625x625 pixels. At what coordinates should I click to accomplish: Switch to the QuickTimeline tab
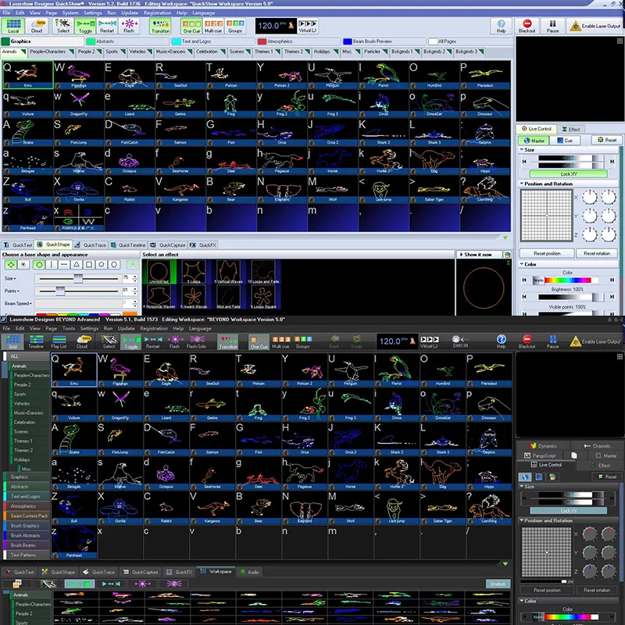(x=128, y=245)
